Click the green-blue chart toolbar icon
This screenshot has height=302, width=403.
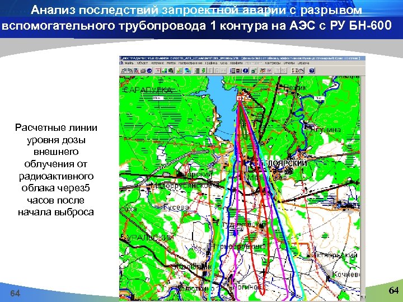click(x=164, y=70)
